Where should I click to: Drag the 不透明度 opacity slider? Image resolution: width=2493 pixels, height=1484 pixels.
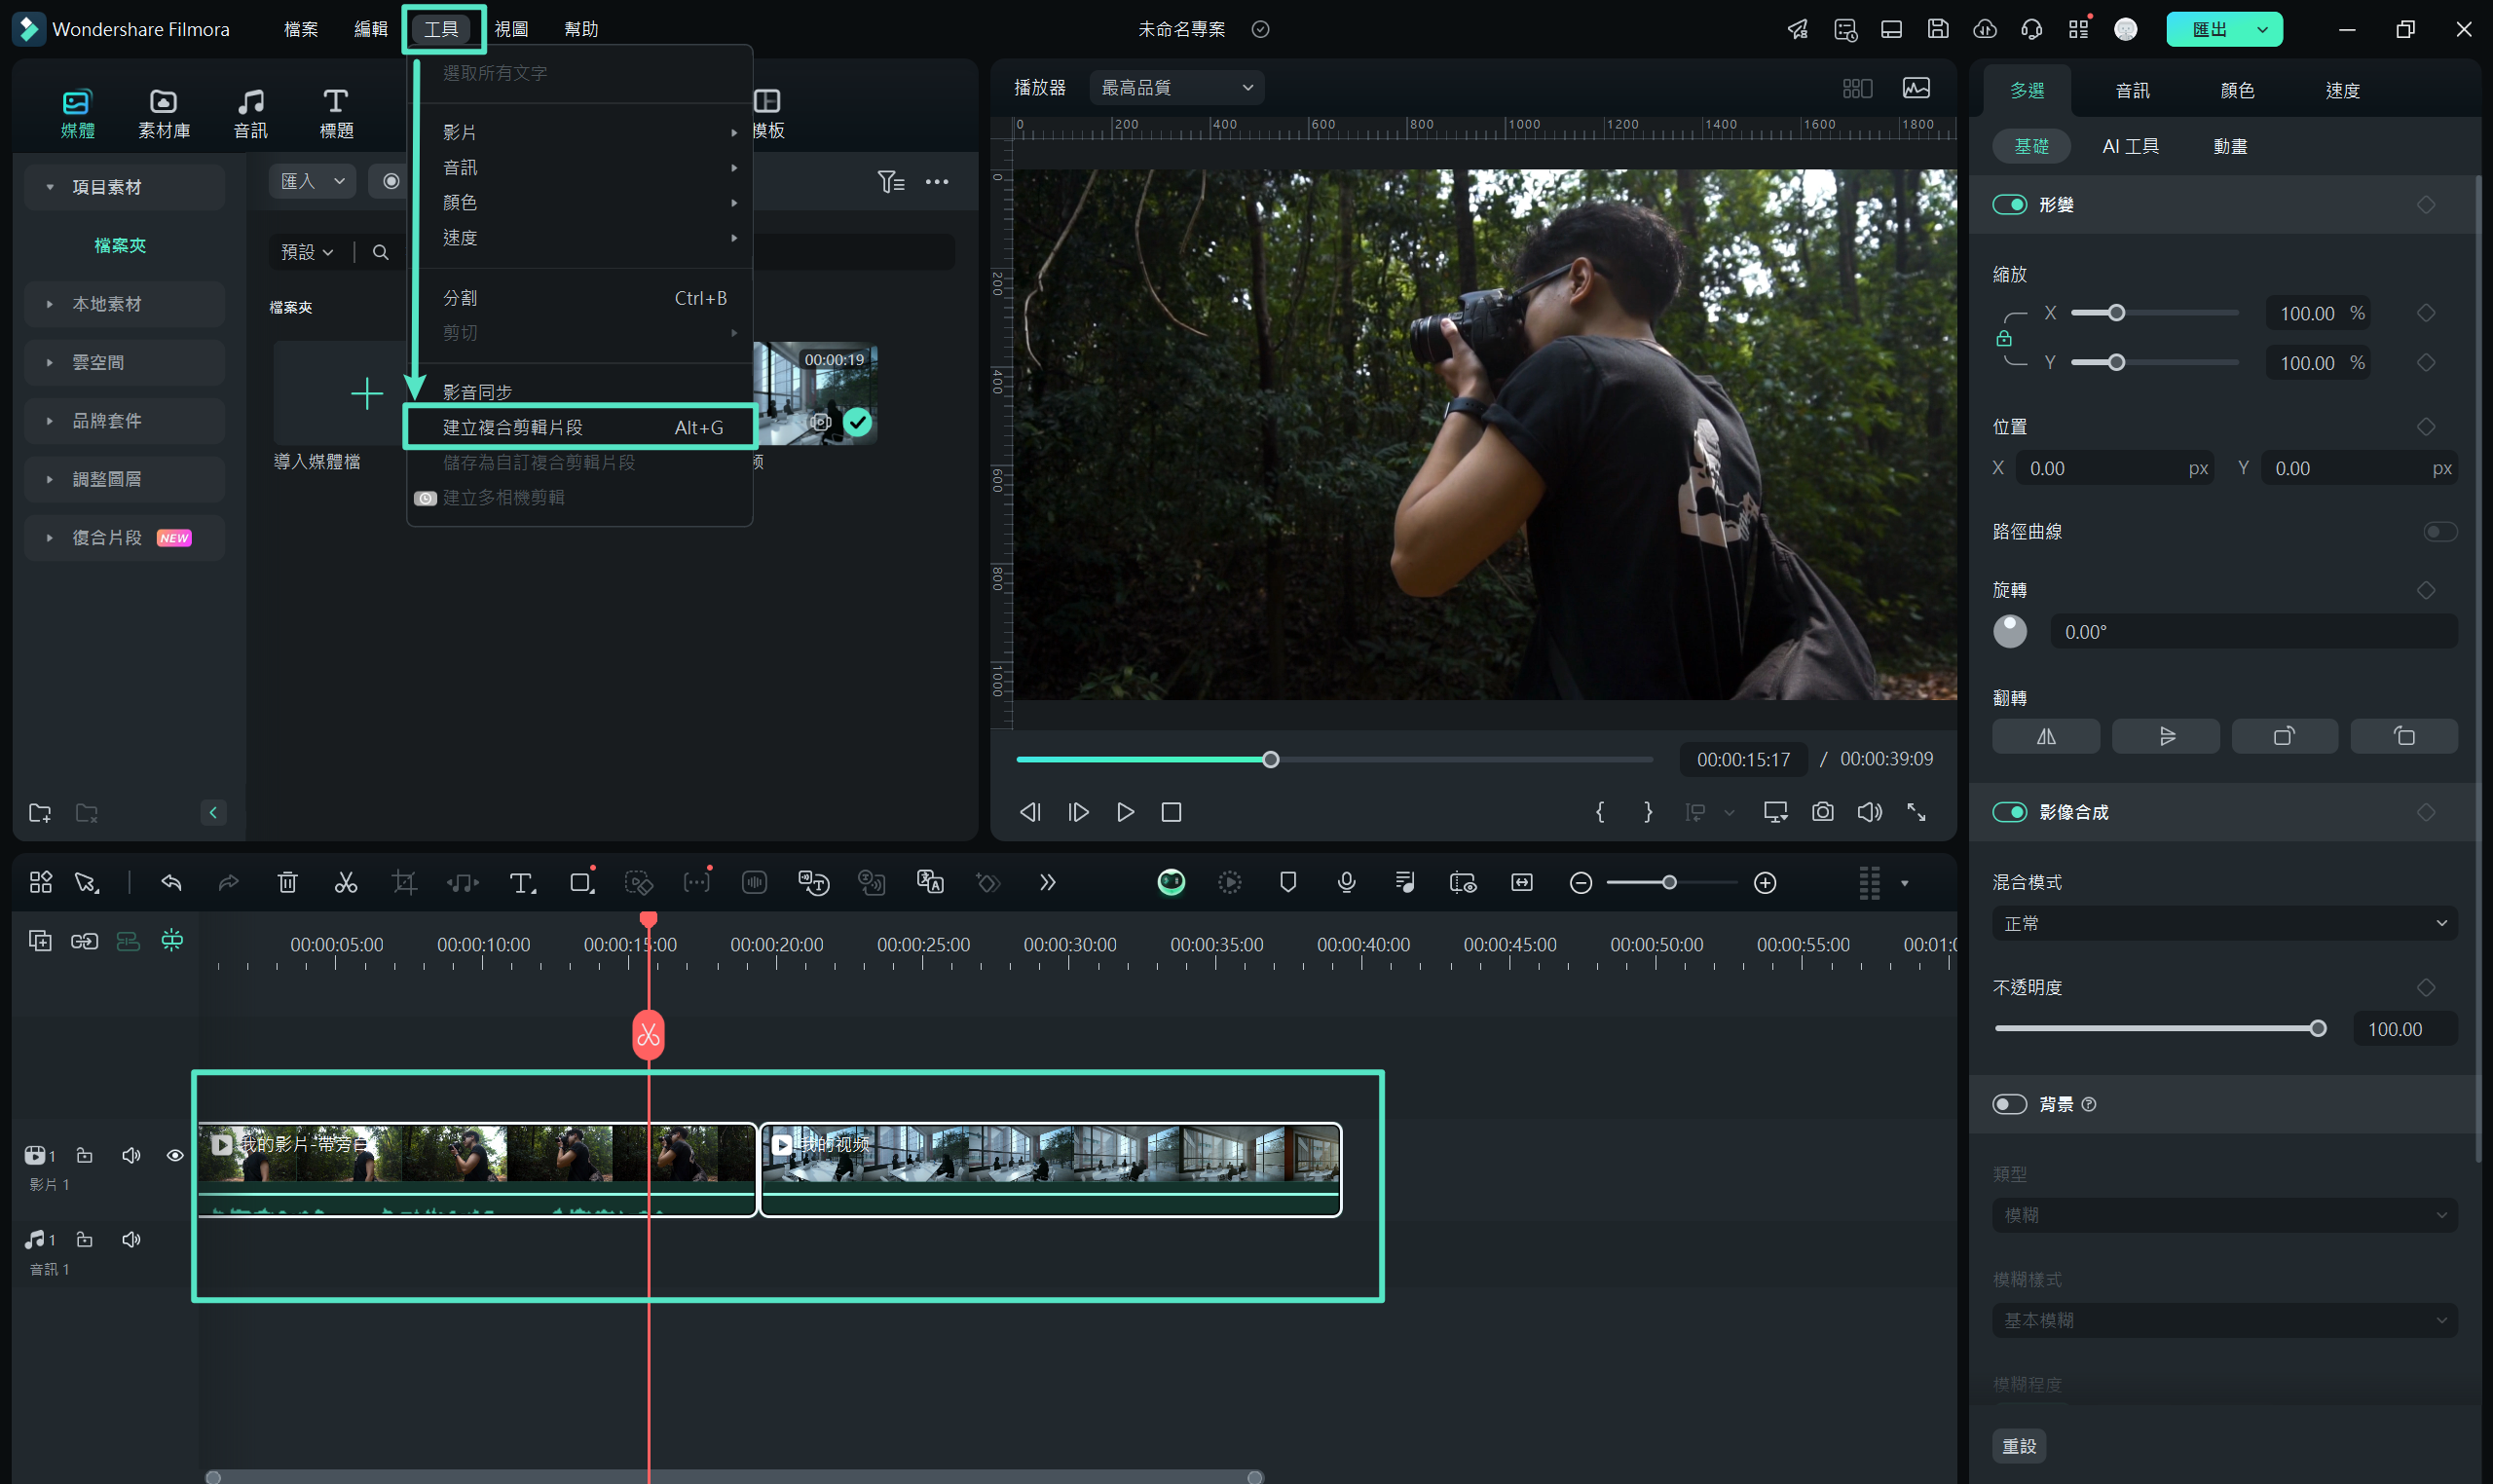click(2318, 1028)
